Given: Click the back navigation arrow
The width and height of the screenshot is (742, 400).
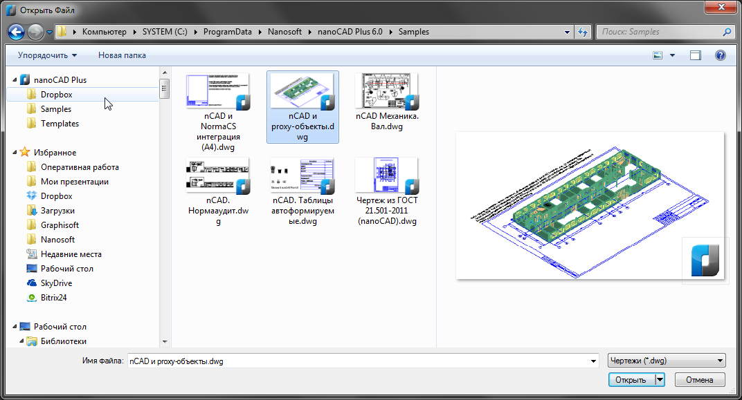Looking at the screenshot, I should pos(15,31).
